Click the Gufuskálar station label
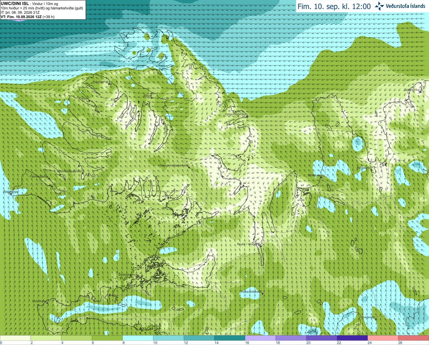The width and height of the screenshot is (429, 345). coord(39,301)
